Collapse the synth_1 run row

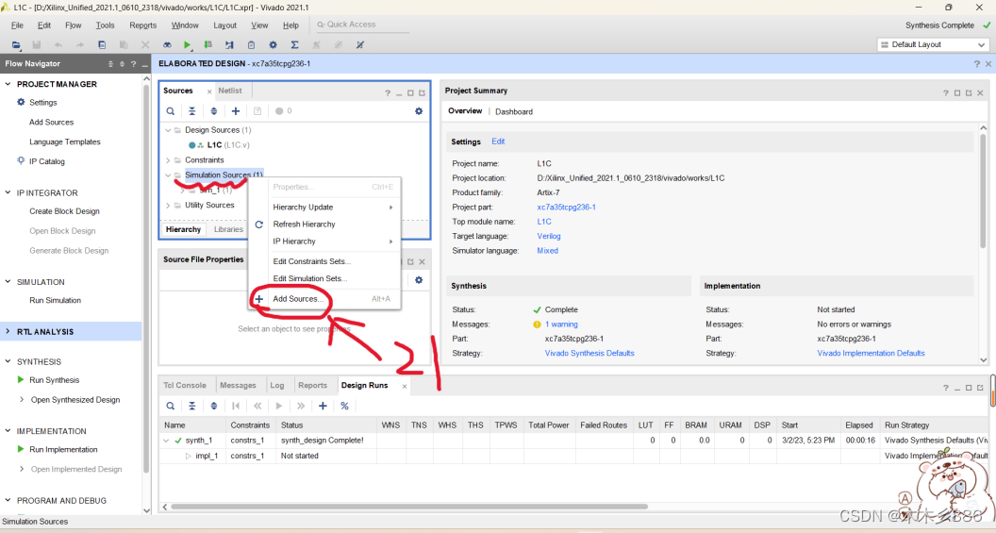click(x=166, y=441)
